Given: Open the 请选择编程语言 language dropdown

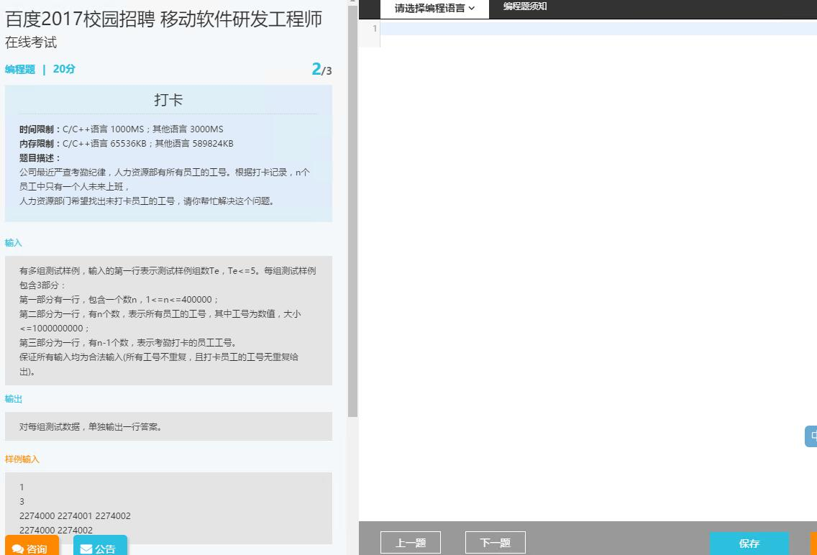Looking at the screenshot, I should pyautogui.click(x=434, y=9).
